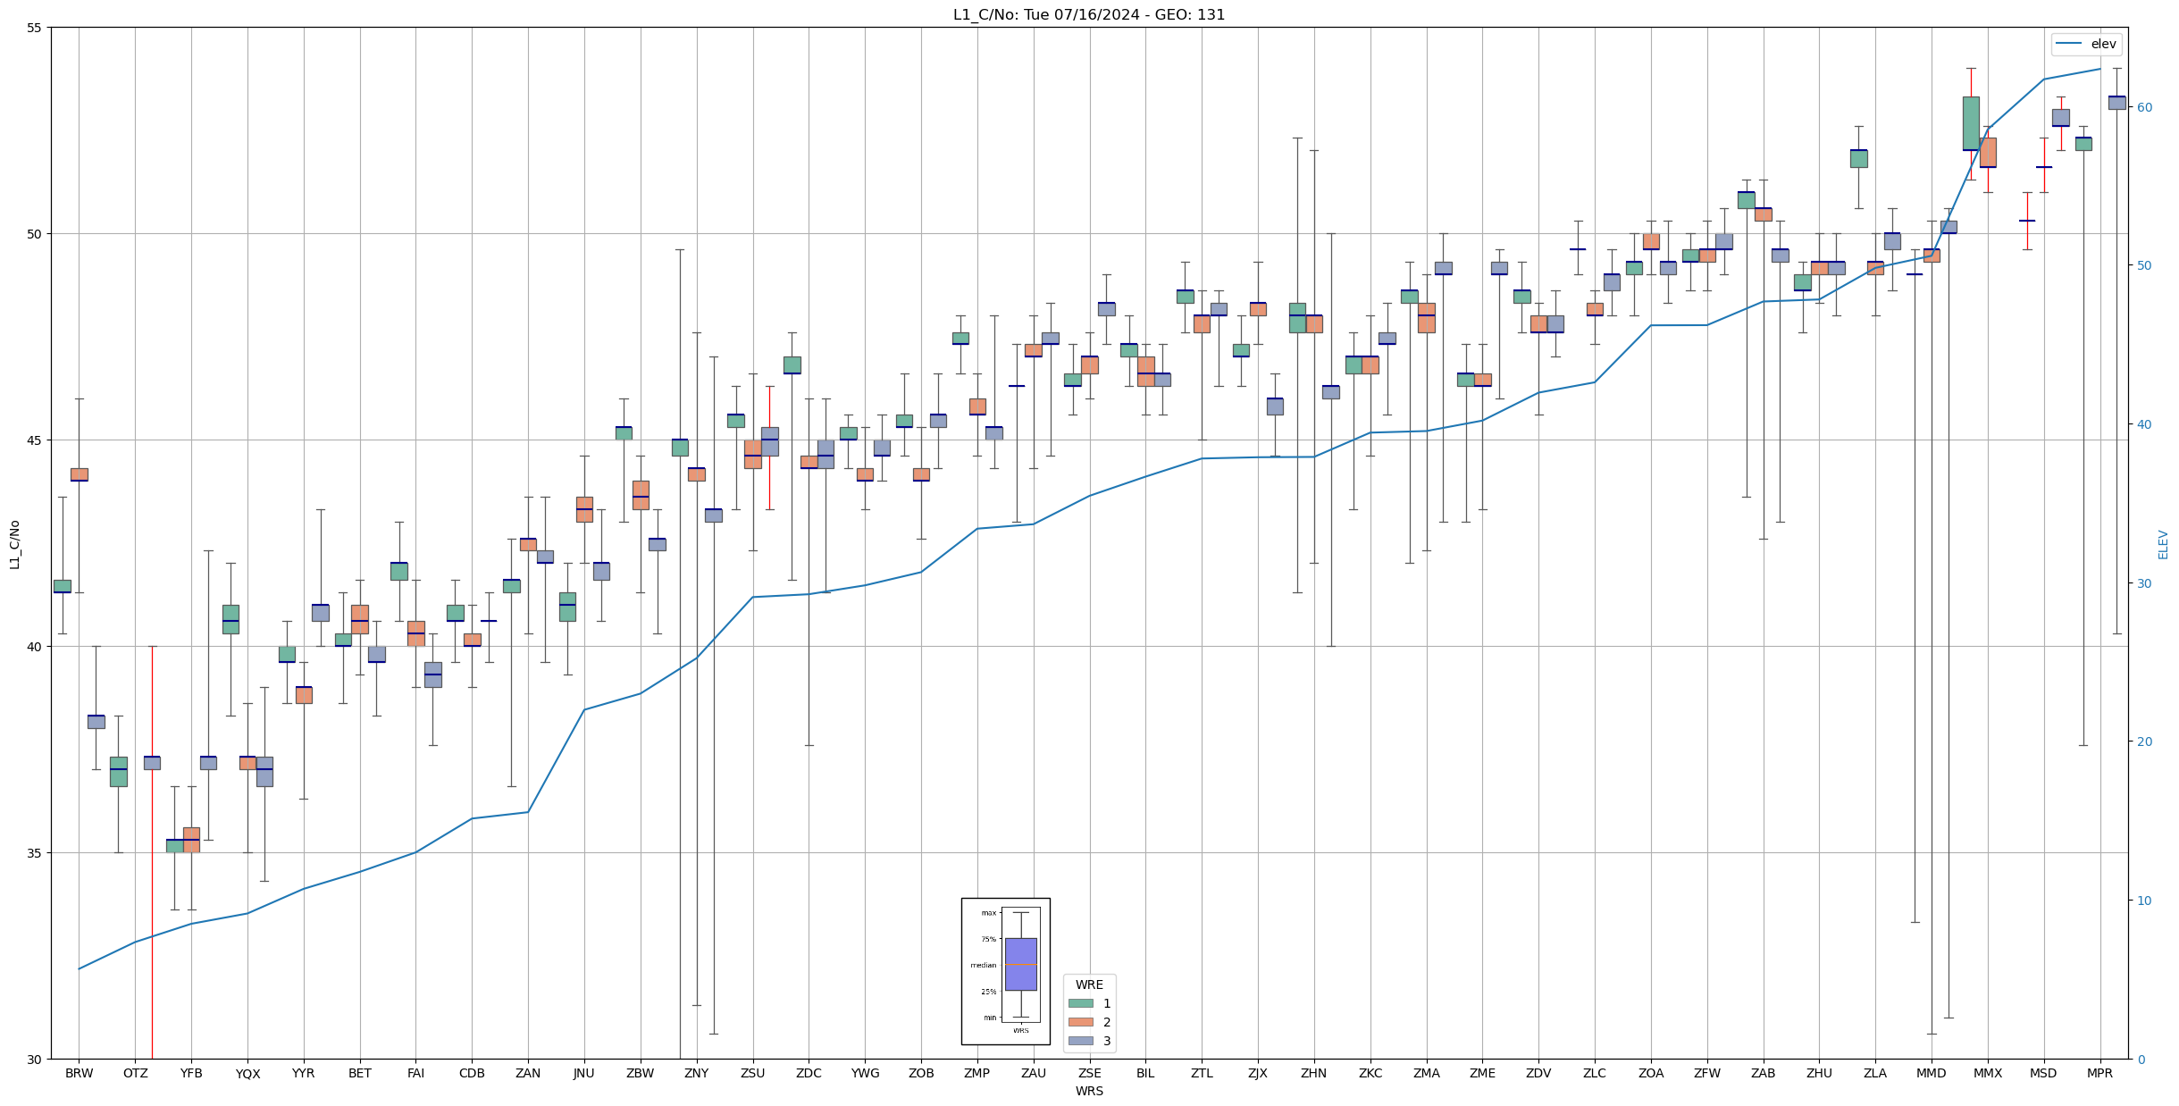Click the YWG x-axis label

865,1073
